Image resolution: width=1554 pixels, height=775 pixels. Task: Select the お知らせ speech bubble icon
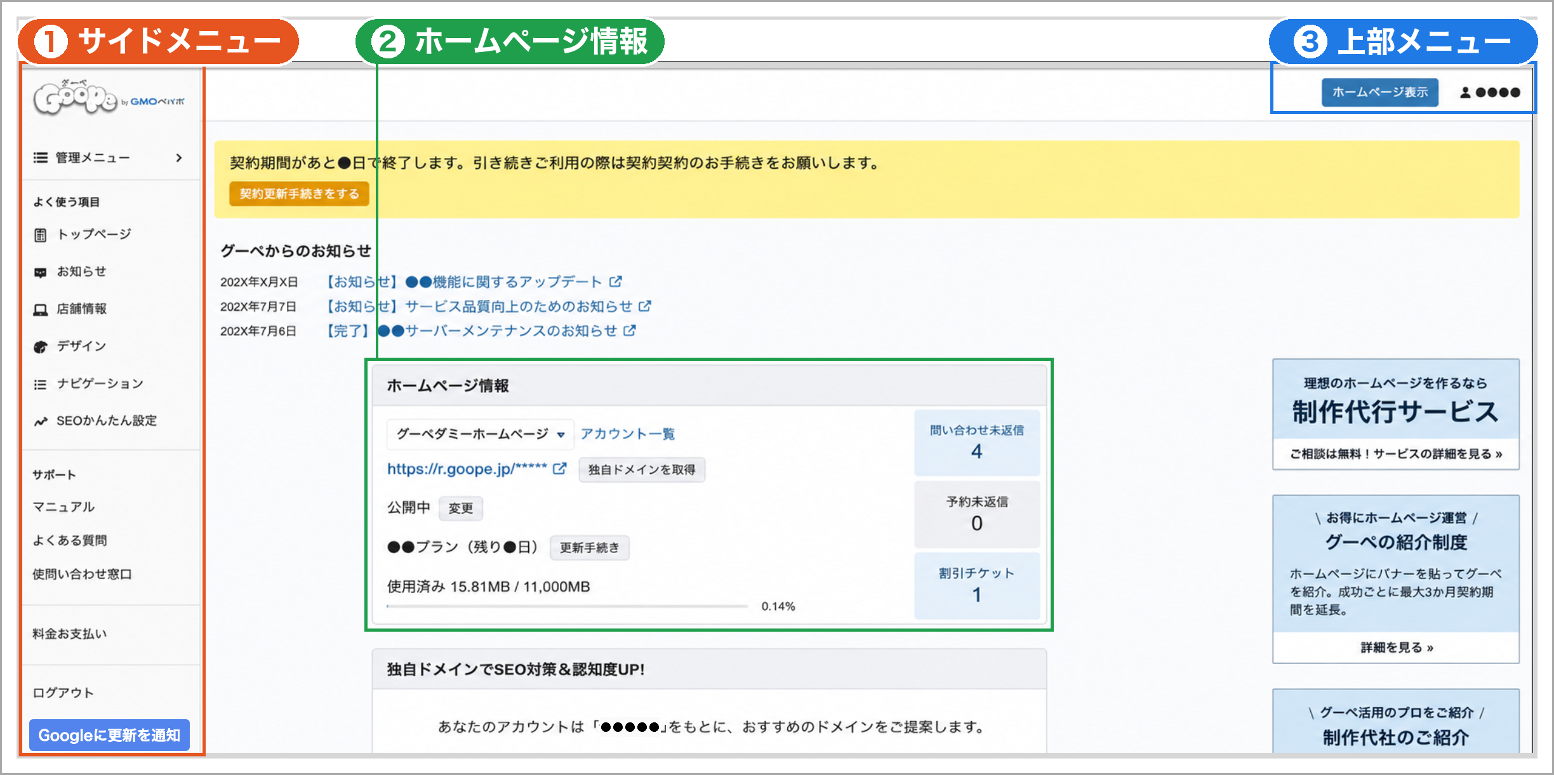coord(41,272)
